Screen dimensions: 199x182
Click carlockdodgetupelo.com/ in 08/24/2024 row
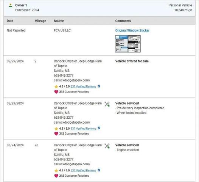pyautogui.click(x=72, y=164)
